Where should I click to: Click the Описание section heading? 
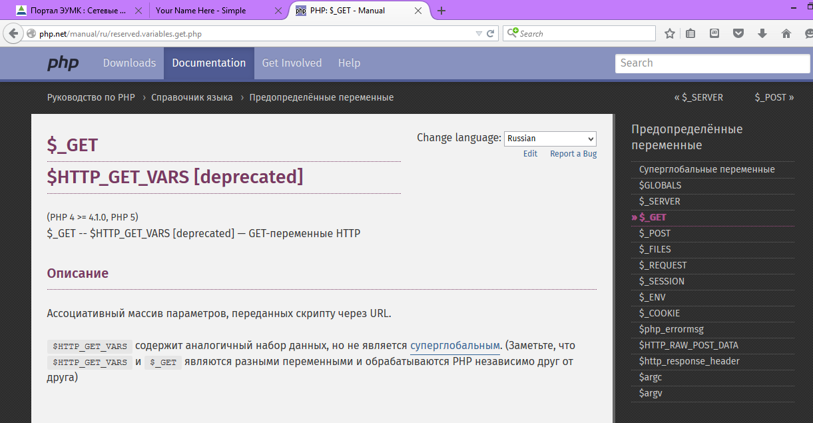(x=77, y=273)
